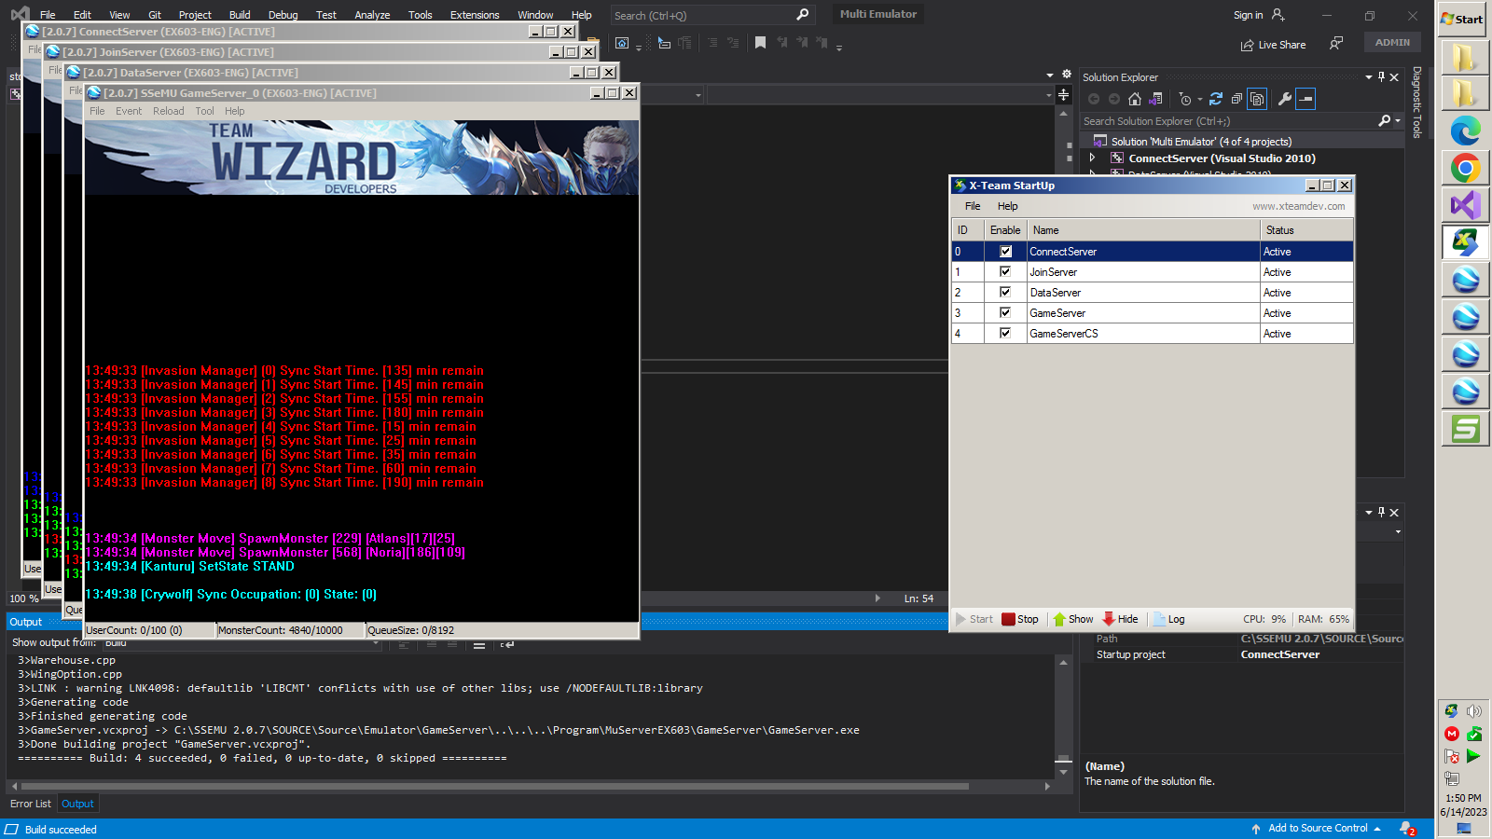Viewport: 1492px width, 839px height.
Task: Click the Stop button in X-Team StartUp
Action: [1020, 619]
